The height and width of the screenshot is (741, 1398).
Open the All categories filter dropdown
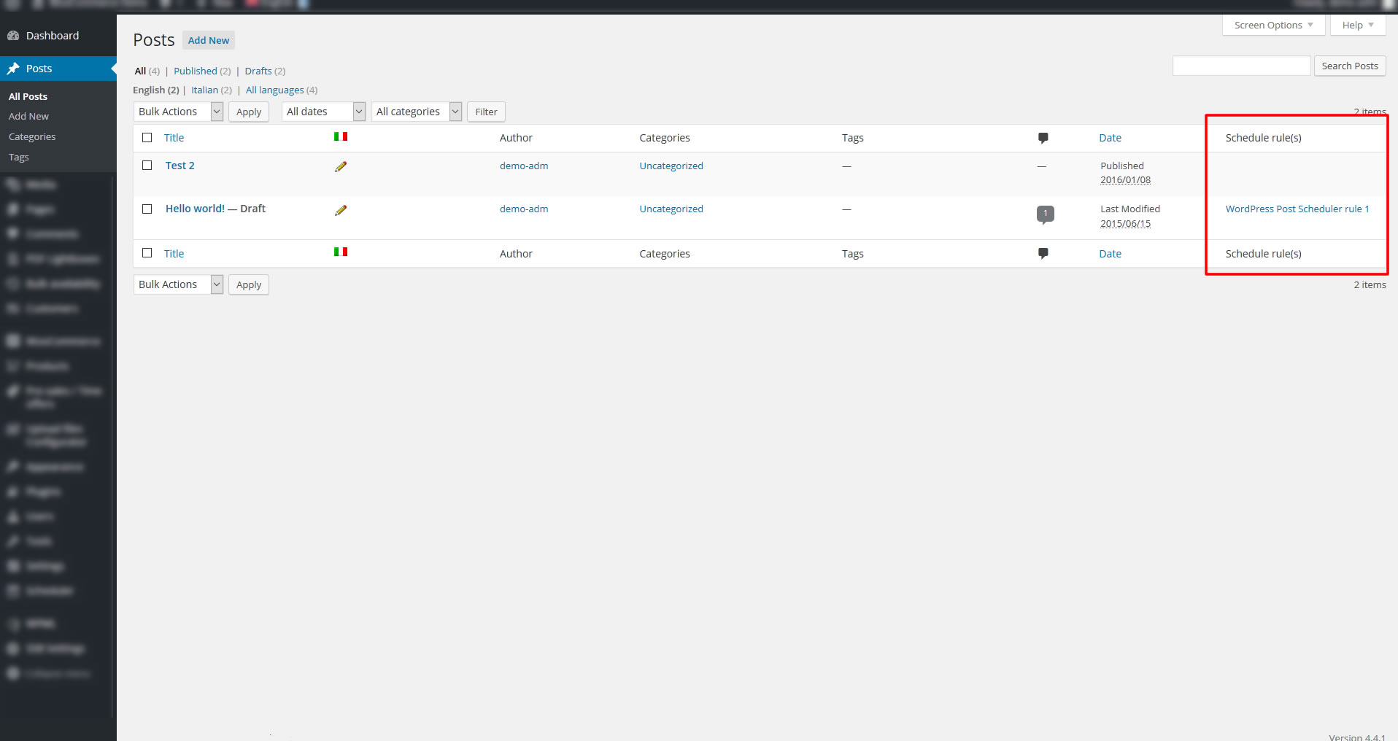click(x=417, y=112)
